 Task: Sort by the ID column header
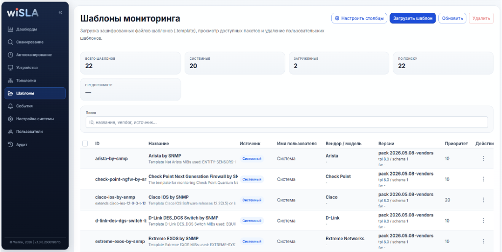[98, 144]
